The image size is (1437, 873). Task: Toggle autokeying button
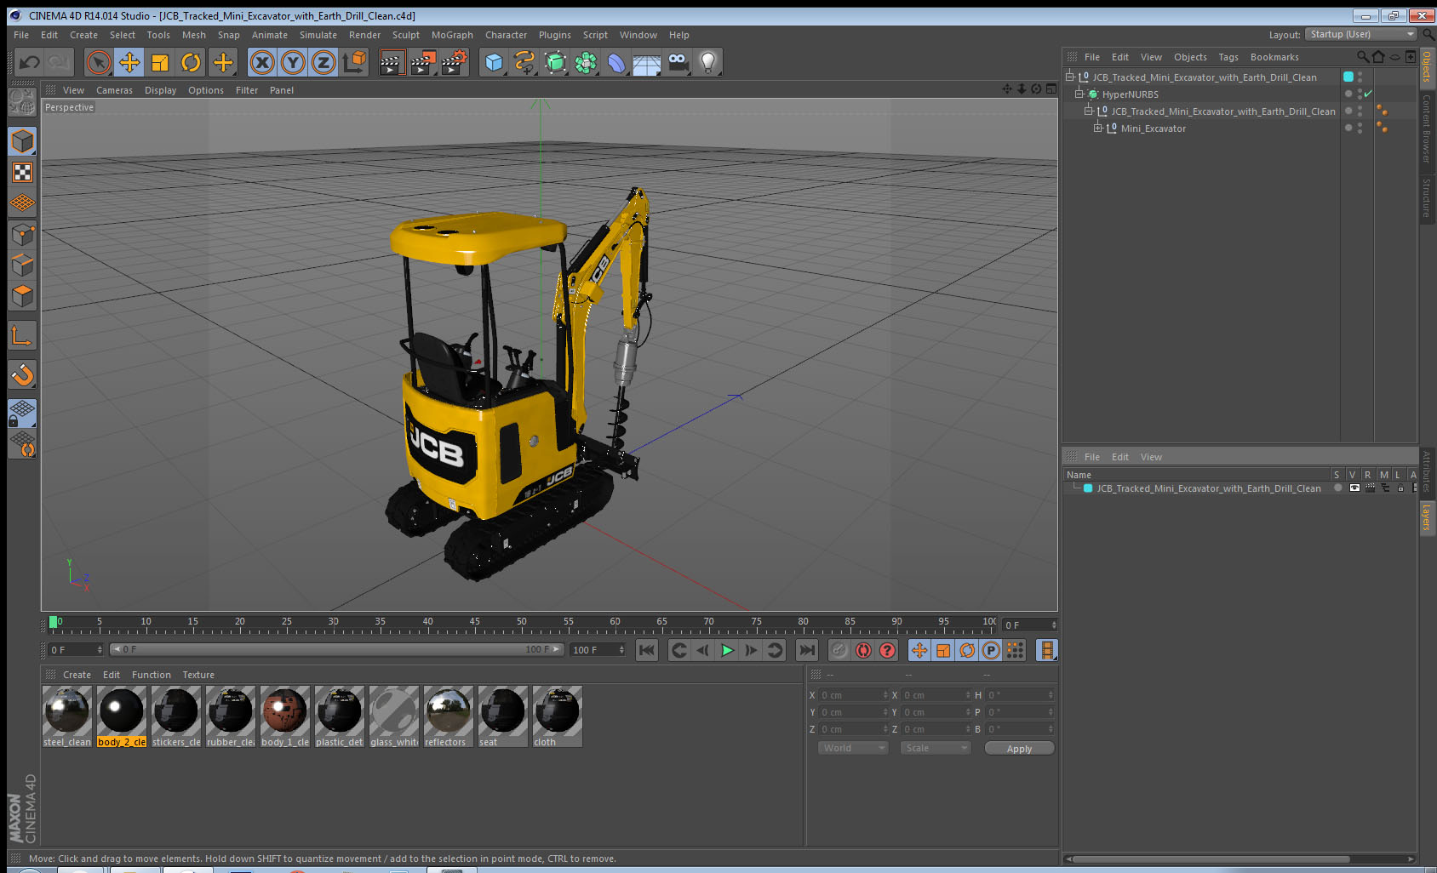point(863,650)
